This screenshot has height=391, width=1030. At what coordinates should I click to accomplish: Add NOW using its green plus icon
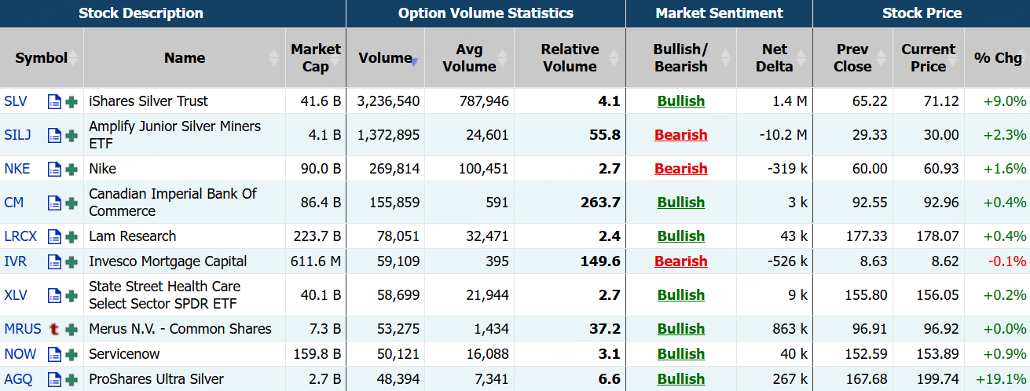(x=71, y=355)
